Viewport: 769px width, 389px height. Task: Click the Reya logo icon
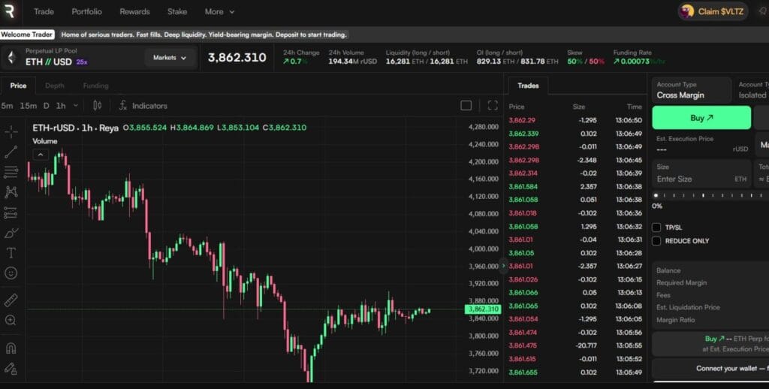9,11
